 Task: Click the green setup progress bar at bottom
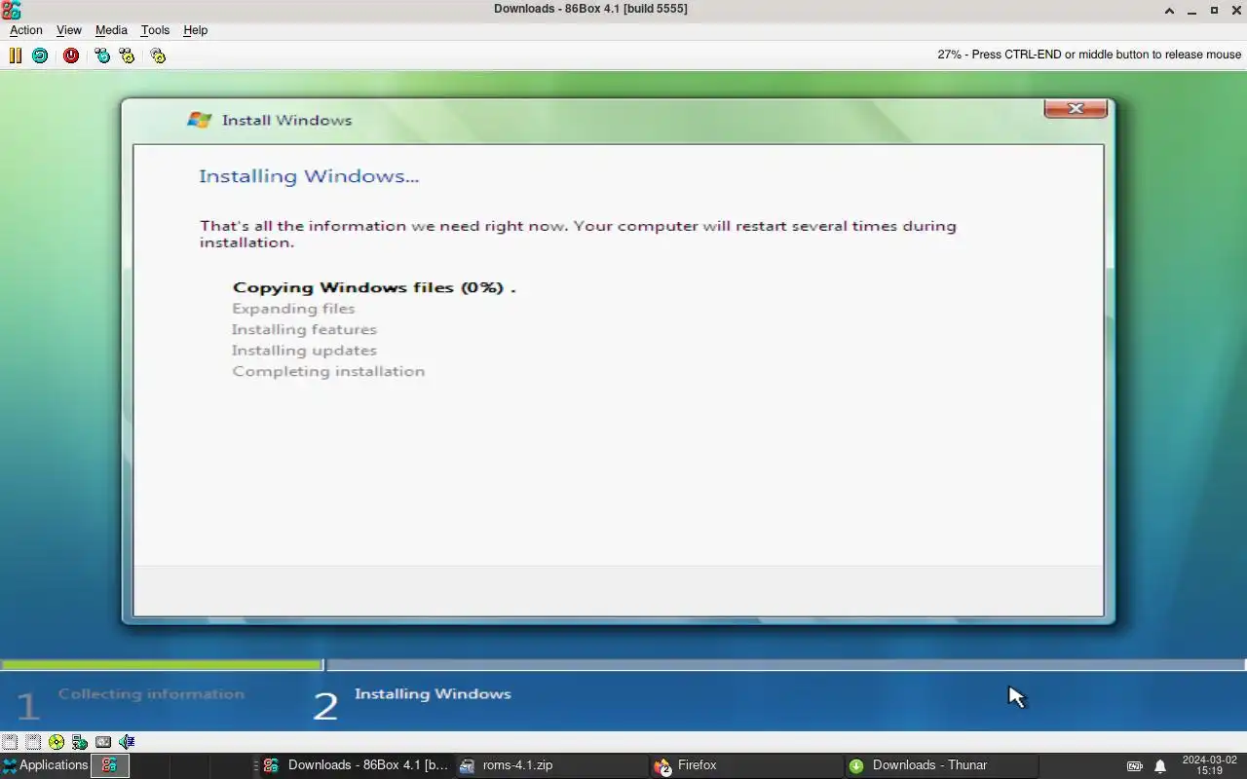point(163,665)
